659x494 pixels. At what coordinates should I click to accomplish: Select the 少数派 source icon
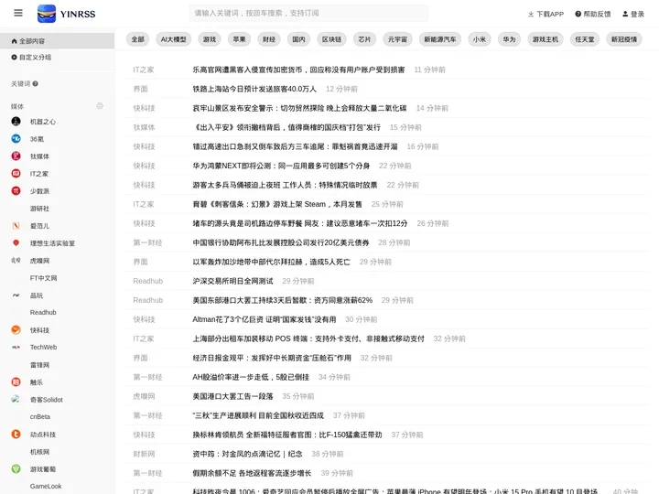16,190
